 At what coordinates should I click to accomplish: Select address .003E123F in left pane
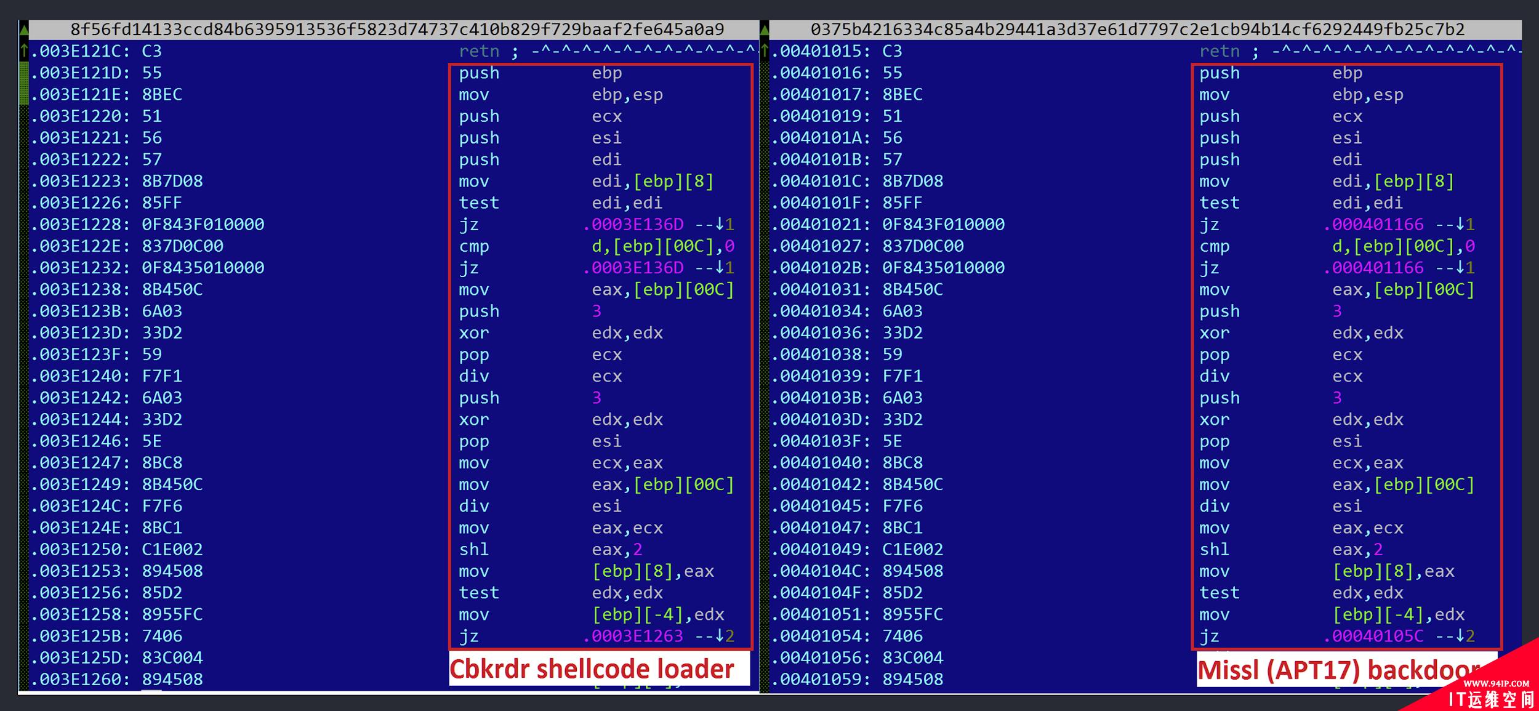click(80, 354)
